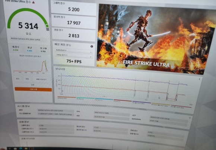
Task: Expand the Battlefield V game dropdown
Action: [x=74, y=51]
